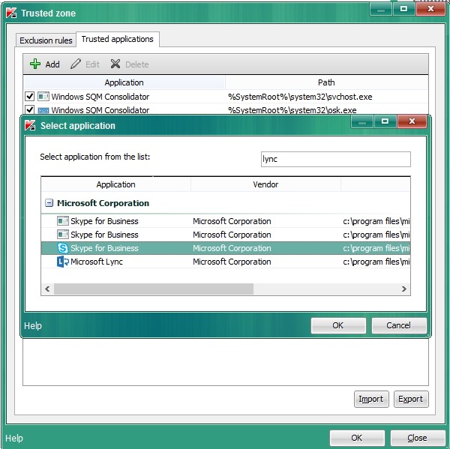Image resolution: width=450 pixels, height=449 pixels.
Task: Click the pencil Edit icon
Action: (x=76, y=64)
